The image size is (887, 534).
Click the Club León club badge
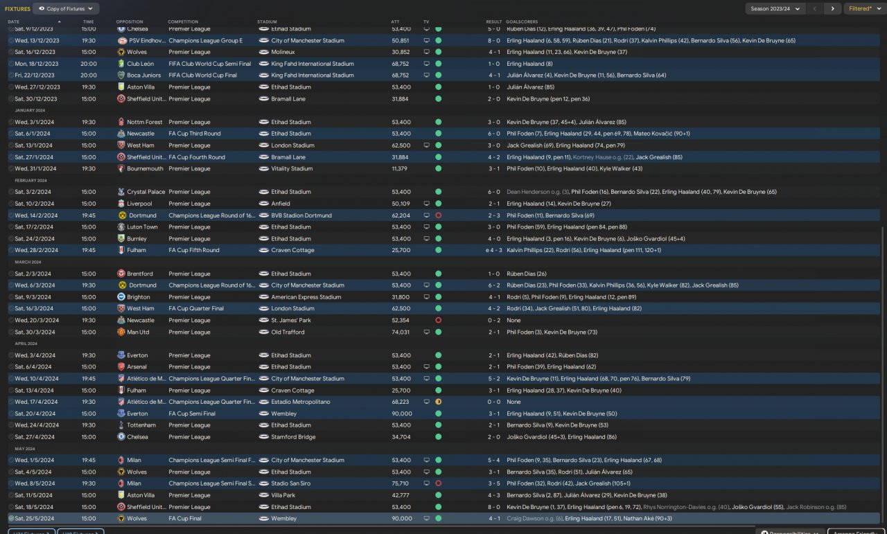[121, 64]
